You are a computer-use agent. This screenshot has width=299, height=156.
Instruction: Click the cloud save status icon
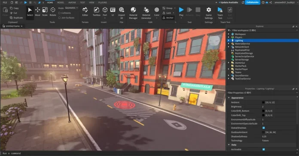[267, 3]
